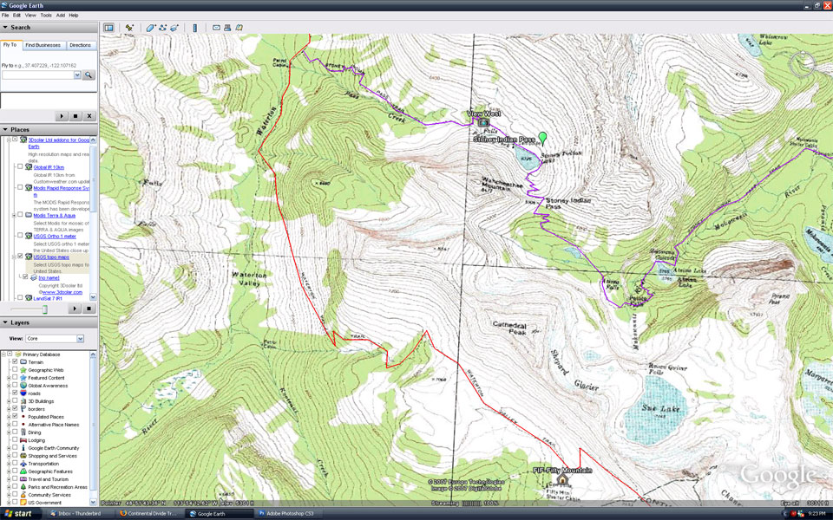Image resolution: width=833 pixels, height=520 pixels.
Task: Collapse the Places panel
Action: click(x=5, y=129)
